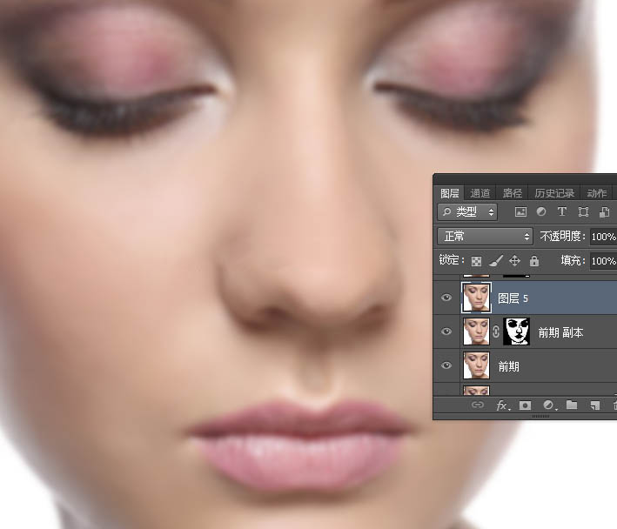Create a new layer icon
The image size is (617, 529).
coord(594,405)
